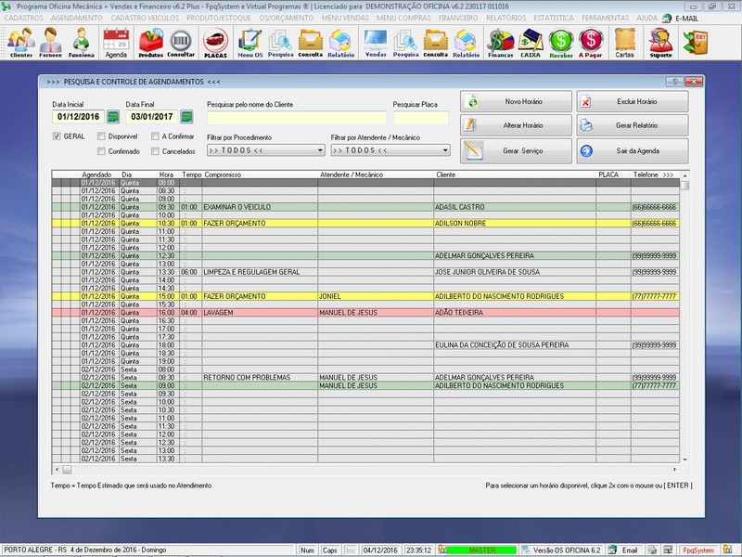Click the green MASTER status indicator
The height and width of the screenshot is (557, 742).
(481, 550)
